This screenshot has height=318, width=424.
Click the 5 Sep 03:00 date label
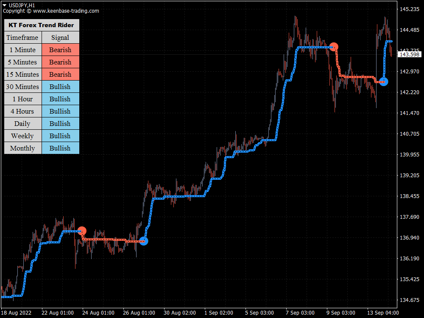click(x=259, y=313)
